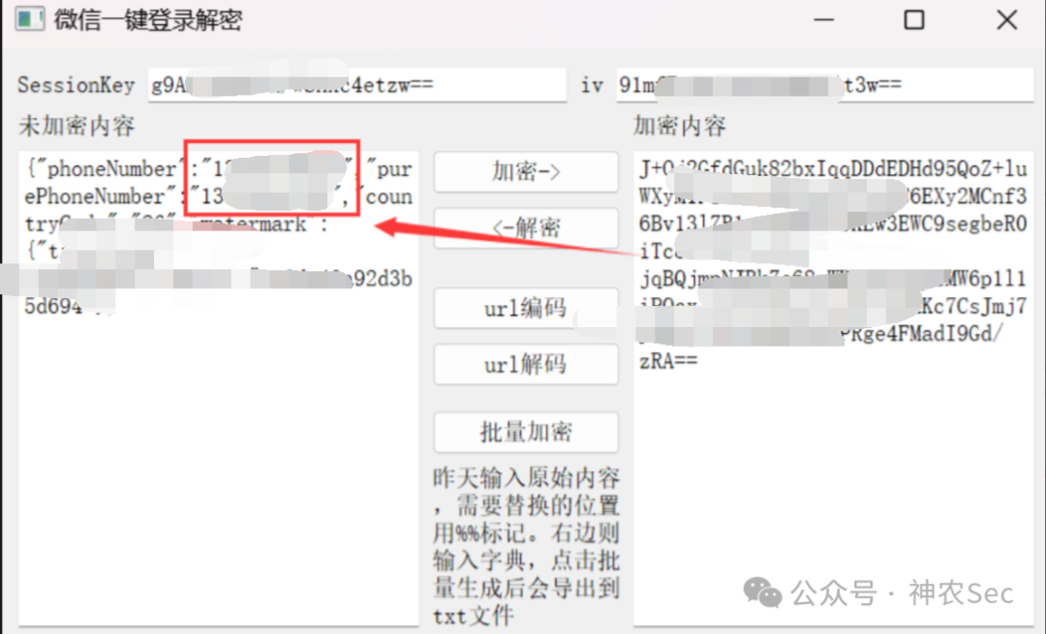Close the 微信一键登录解密 window
The image size is (1046, 634).
point(1006,20)
